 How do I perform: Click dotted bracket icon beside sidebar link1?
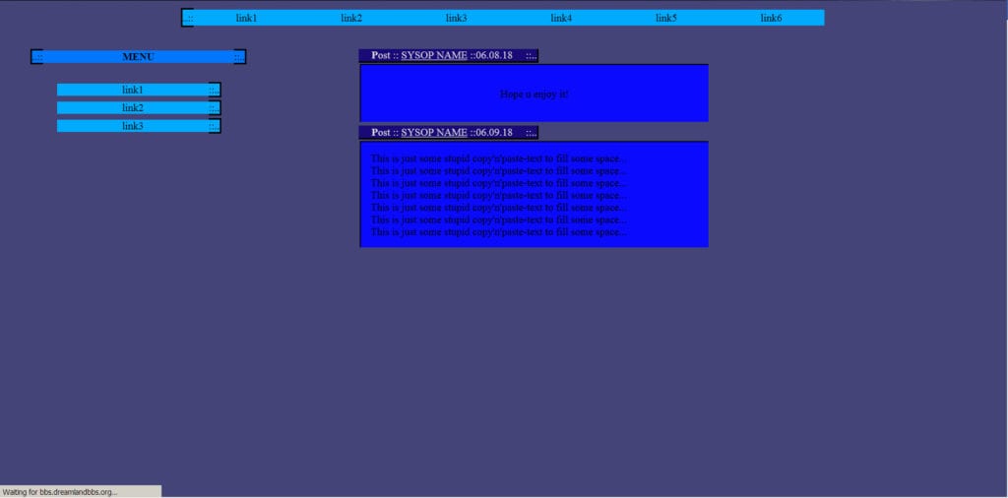point(215,90)
